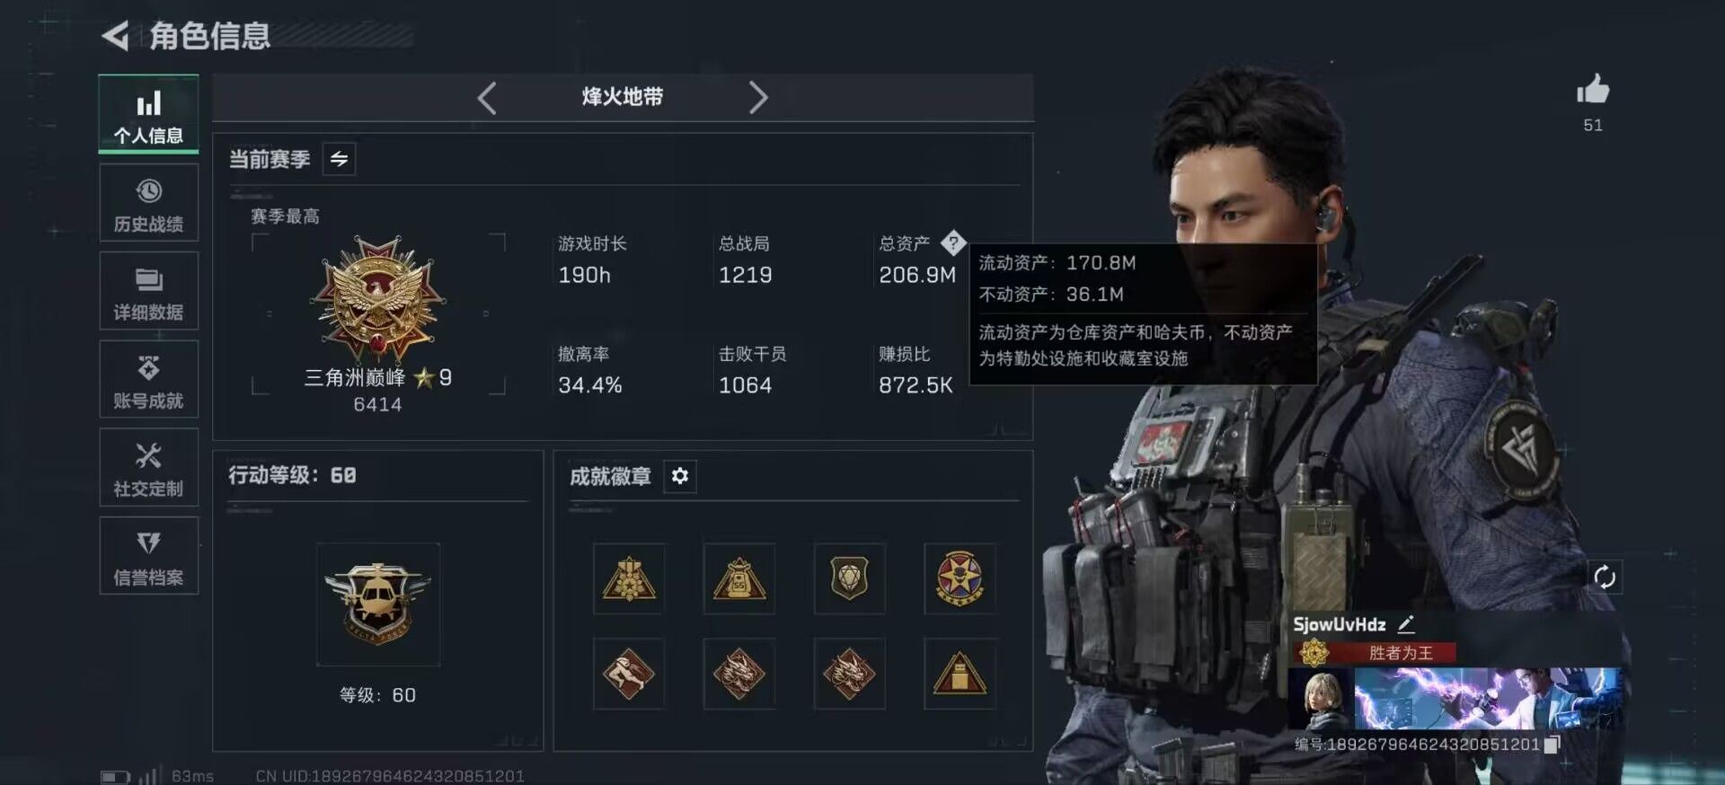Copy the player ID number
The width and height of the screenshot is (1725, 785).
click(1552, 744)
